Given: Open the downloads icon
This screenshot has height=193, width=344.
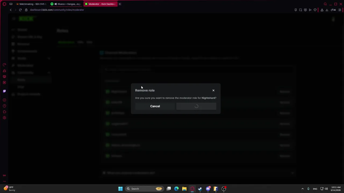Looking at the screenshot, I should [x=327, y=10].
